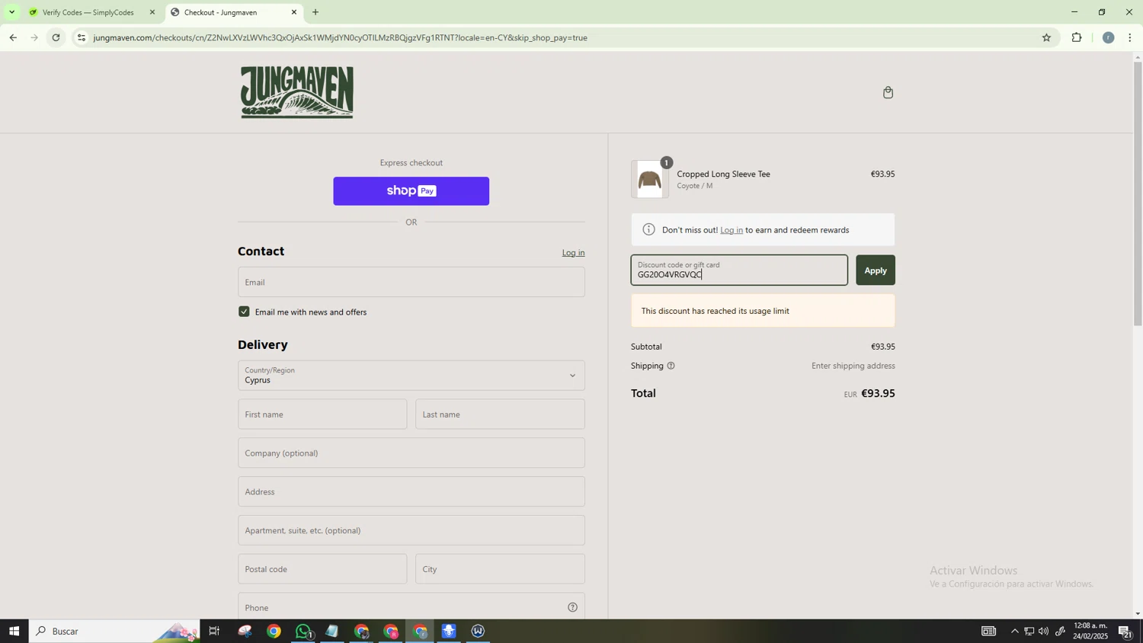View site information icon in address bar
The image size is (1143, 643).
coord(82,37)
